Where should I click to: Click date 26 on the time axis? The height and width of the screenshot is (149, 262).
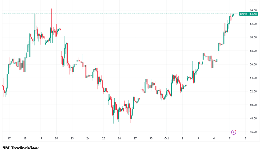click(x=119, y=138)
